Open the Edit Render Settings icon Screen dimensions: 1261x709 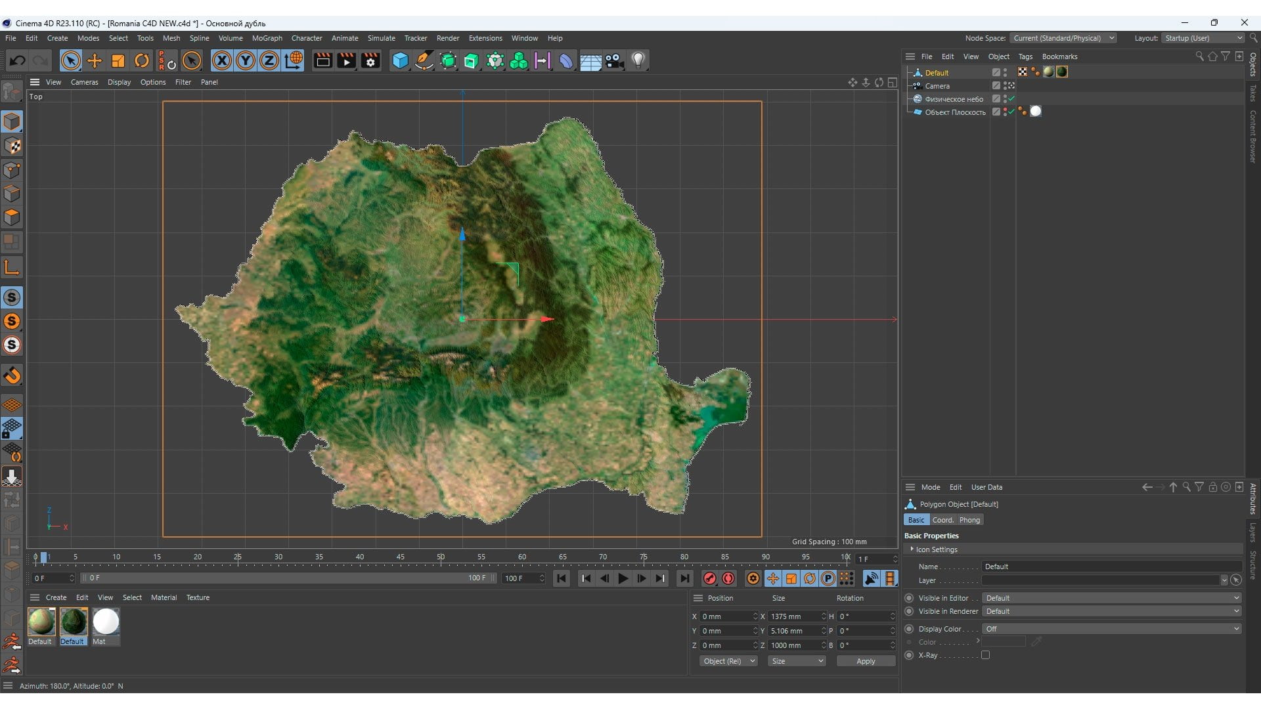(370, 61)
